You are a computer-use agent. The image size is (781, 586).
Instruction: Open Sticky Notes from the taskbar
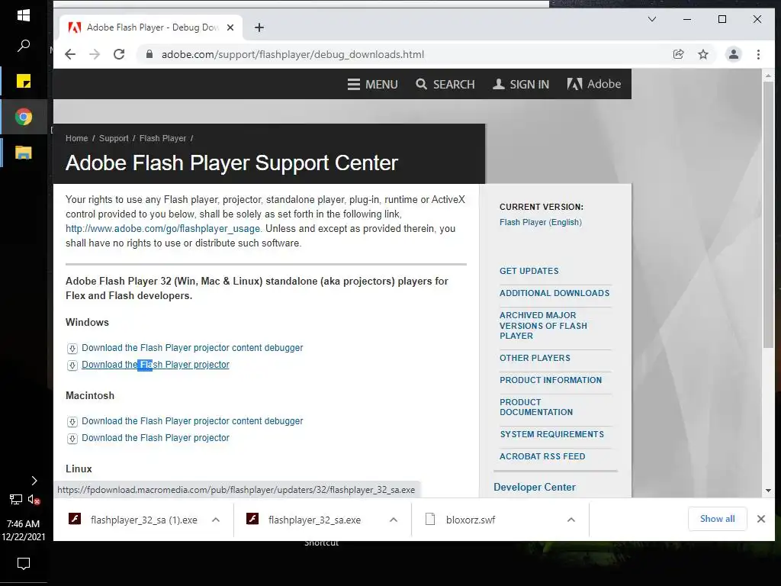[24, 81]
